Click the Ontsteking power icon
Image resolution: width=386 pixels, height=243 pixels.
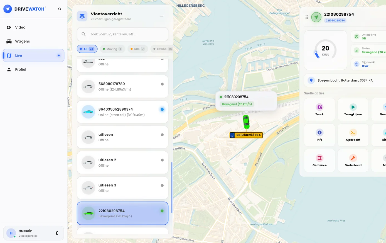coord(357,37)
